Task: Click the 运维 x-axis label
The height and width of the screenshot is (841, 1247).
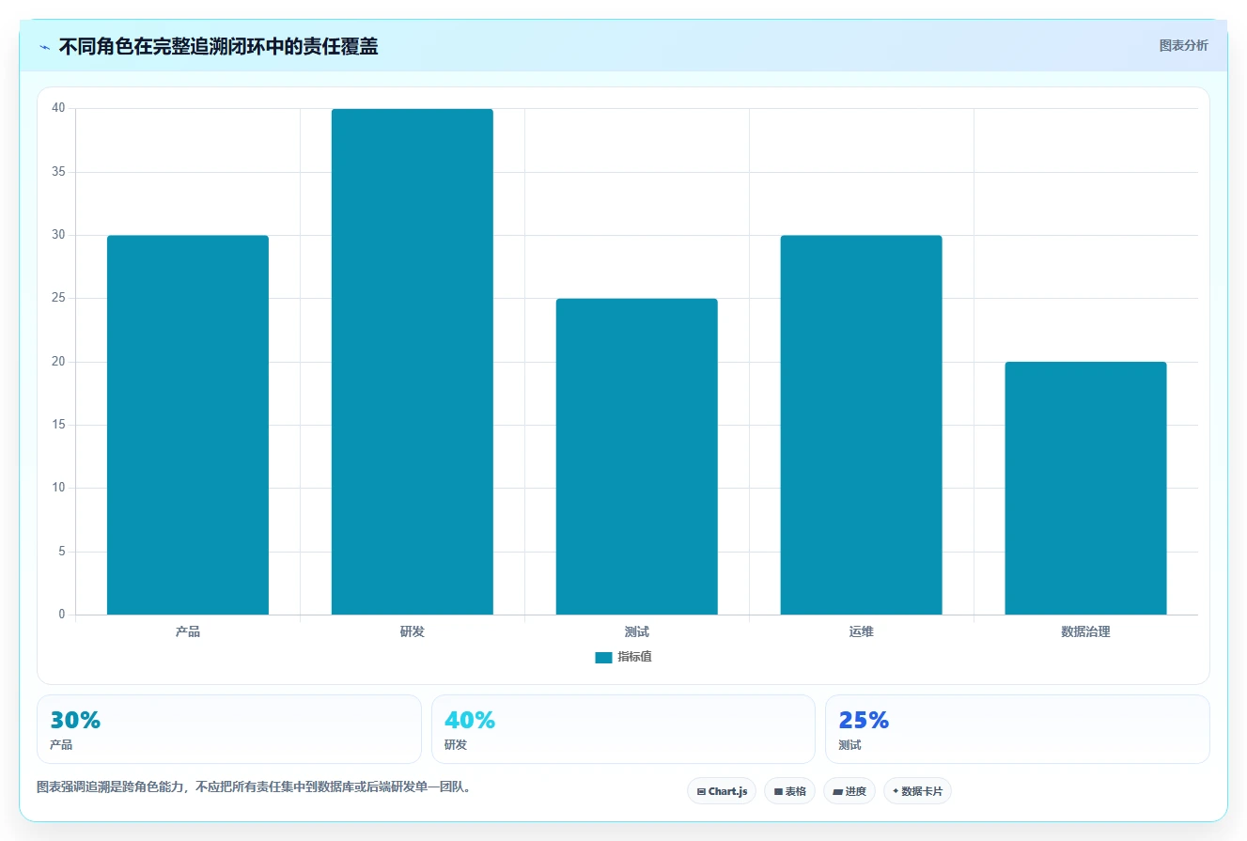Action: [x=862, y=631]
